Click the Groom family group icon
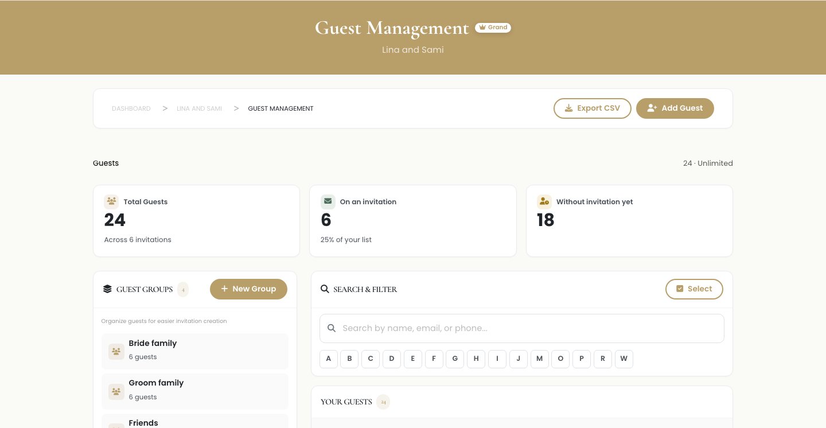Screen dimensions: 826x428 (x=116, y=392)
